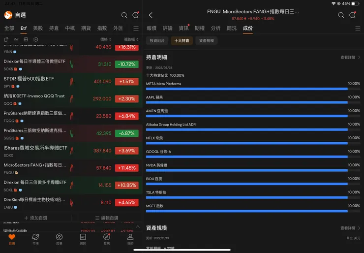Go back from FNGU detail page

151,15
